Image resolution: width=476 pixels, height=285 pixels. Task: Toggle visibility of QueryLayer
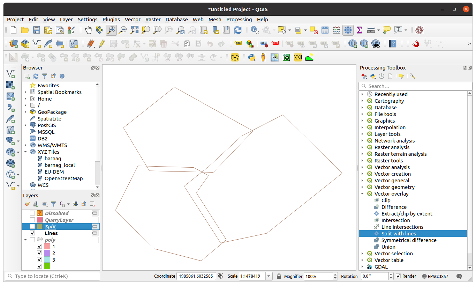pos(32,220)
